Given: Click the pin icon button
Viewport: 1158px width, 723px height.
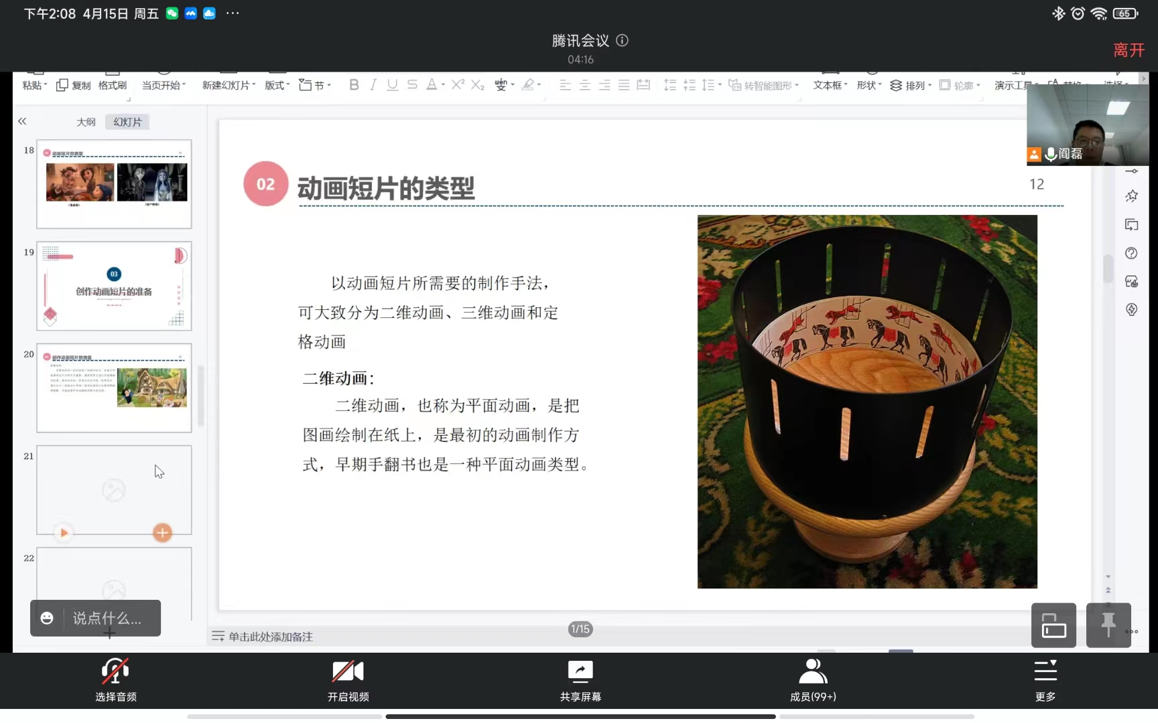Looking at the screenshot, I should [x=1108, y=625].
